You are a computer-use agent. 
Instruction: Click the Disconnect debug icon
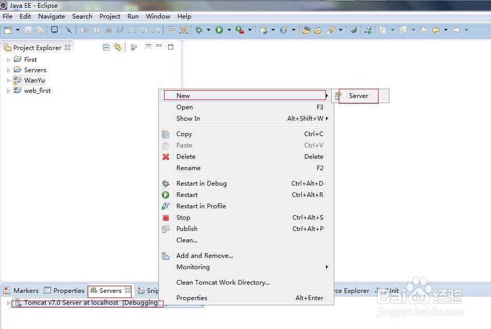click(x=120, y=30)
